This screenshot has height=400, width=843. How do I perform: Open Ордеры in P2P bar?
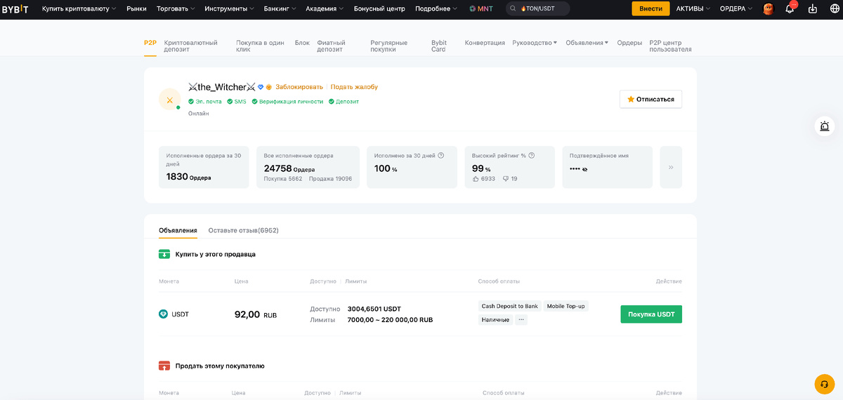point(629,43)
